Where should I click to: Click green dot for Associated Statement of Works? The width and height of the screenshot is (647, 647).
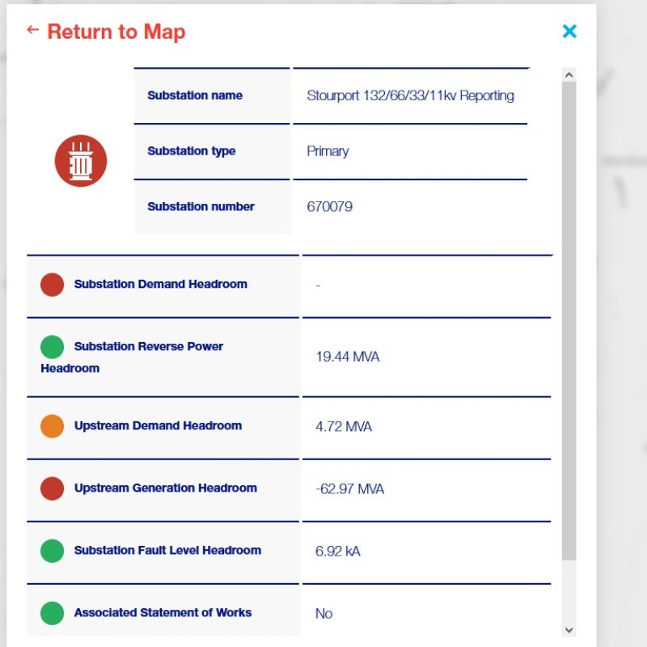tap(52, 613)
